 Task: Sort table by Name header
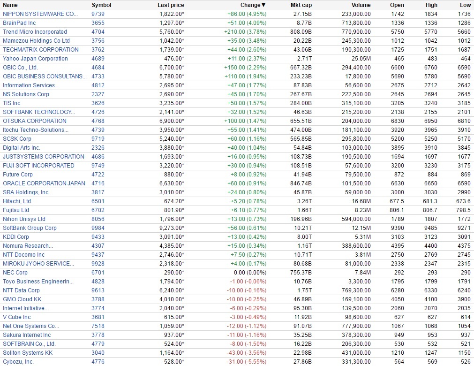pyautogui.click(x=10, y=5)
